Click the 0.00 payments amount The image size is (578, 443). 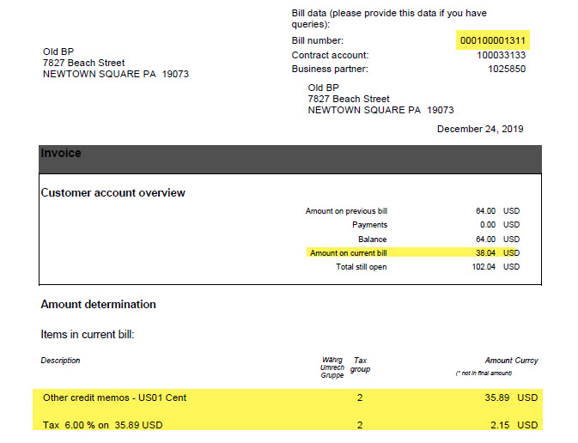point(485,225)
